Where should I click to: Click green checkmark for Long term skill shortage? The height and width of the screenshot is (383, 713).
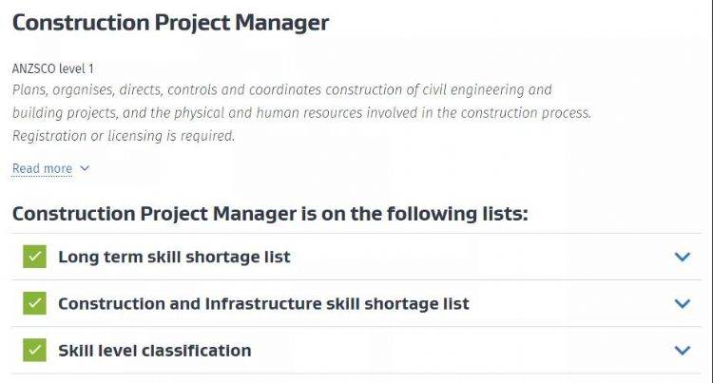[x=34, y=257]
